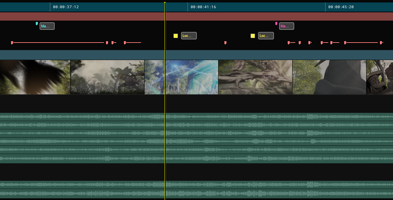Click the cyan marker flag icon
The width and height of the screenshot is (393, 200).
pyautogui.click(x=37, y=24)
